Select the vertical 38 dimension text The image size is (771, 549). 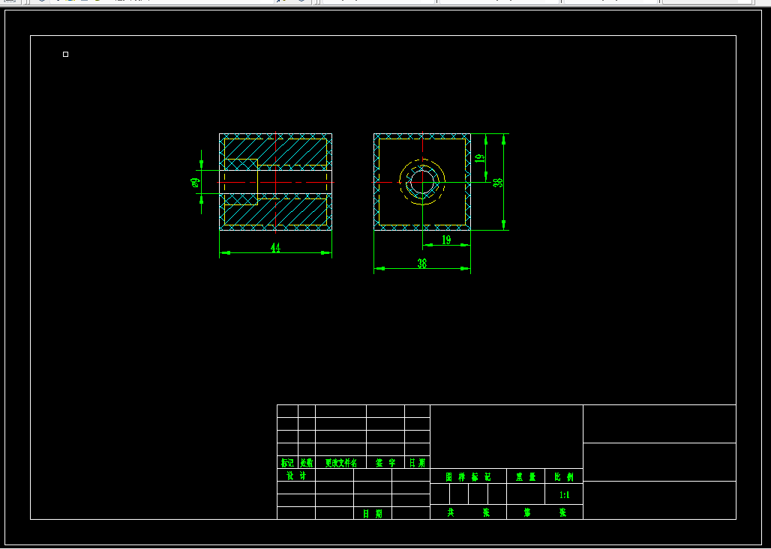coord(497,182)
